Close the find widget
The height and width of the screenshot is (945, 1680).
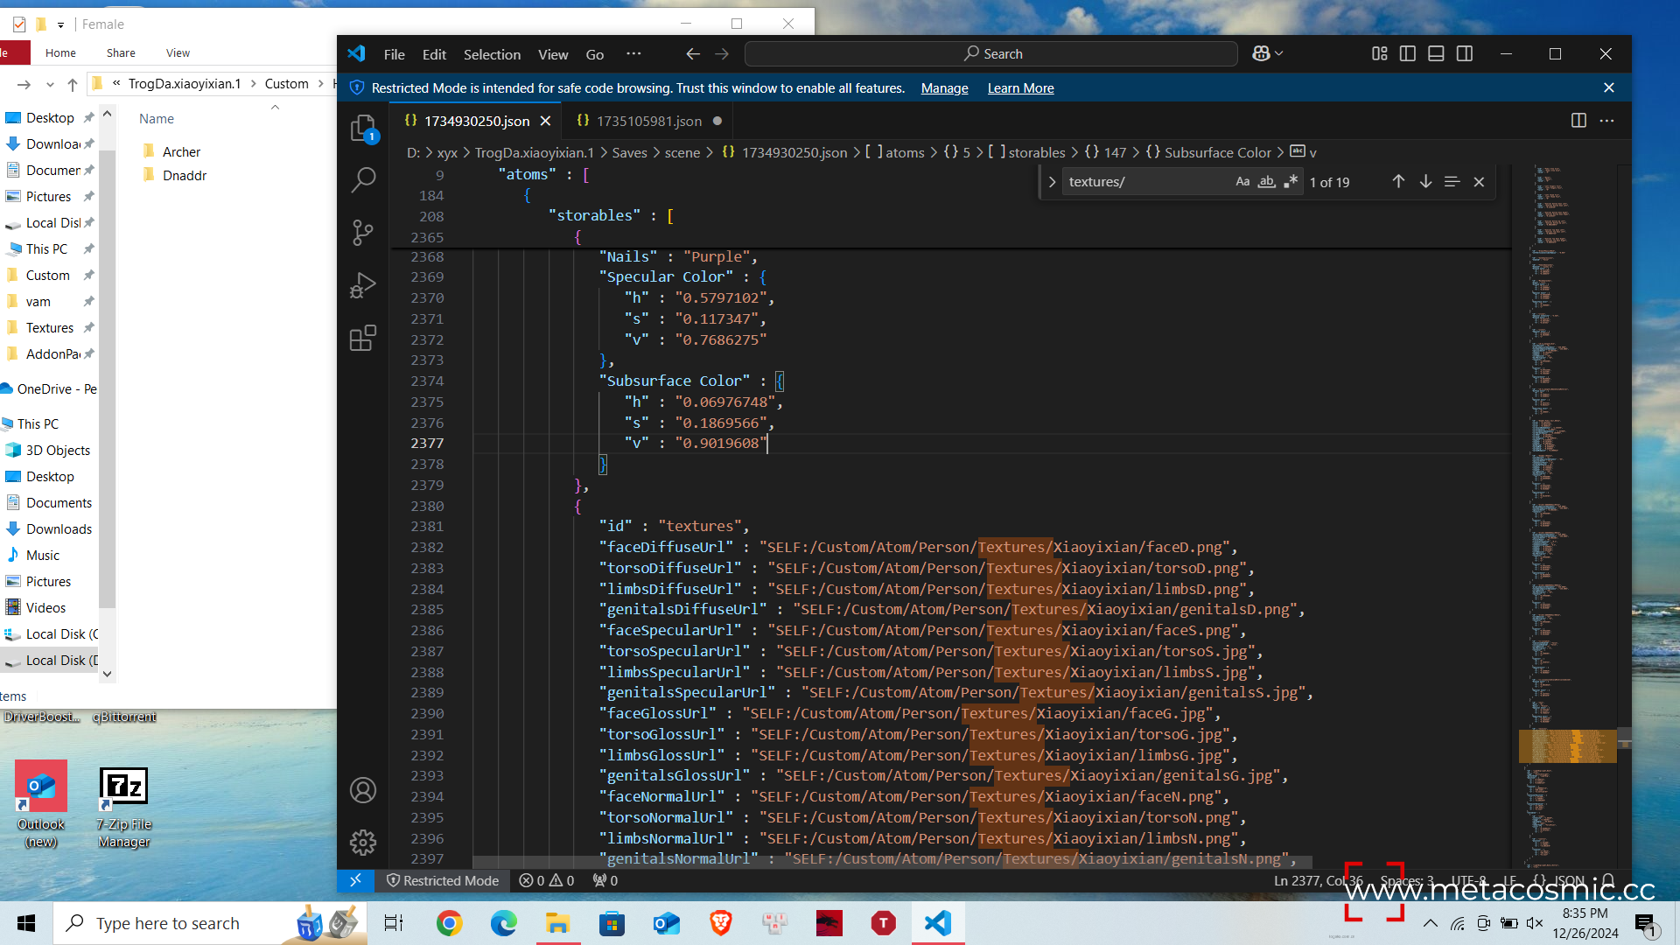pyautogui.click(x=1479, y=182)
